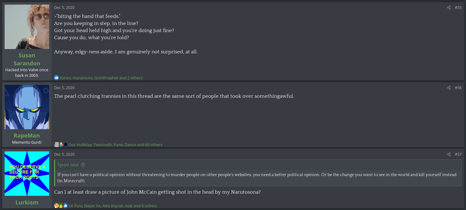The width and height of the screenshot is (466, 210).
Task: Click the blue-faced cartoon avatar on post #56
Action: click(27, 107)
